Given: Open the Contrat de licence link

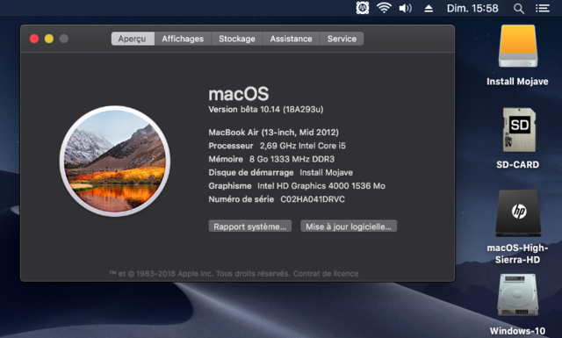Looking at the screenshot, I should pyautogui.click(x=326, y=274).
